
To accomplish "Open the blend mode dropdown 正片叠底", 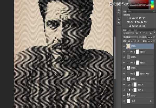I will pos(130,37).
